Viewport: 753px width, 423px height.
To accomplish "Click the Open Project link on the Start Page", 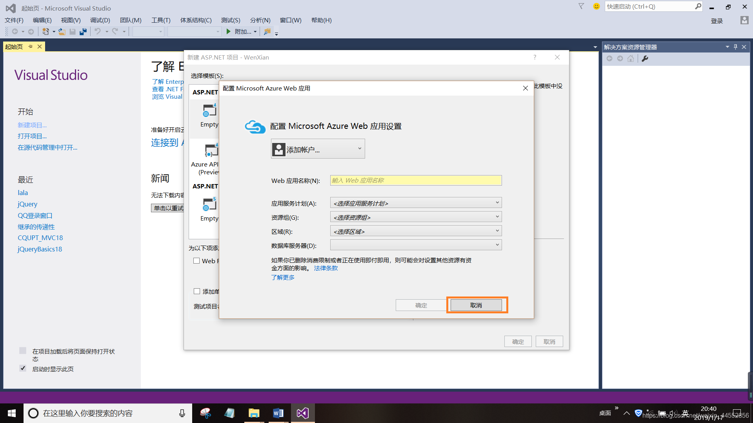I will coord(32,136).
